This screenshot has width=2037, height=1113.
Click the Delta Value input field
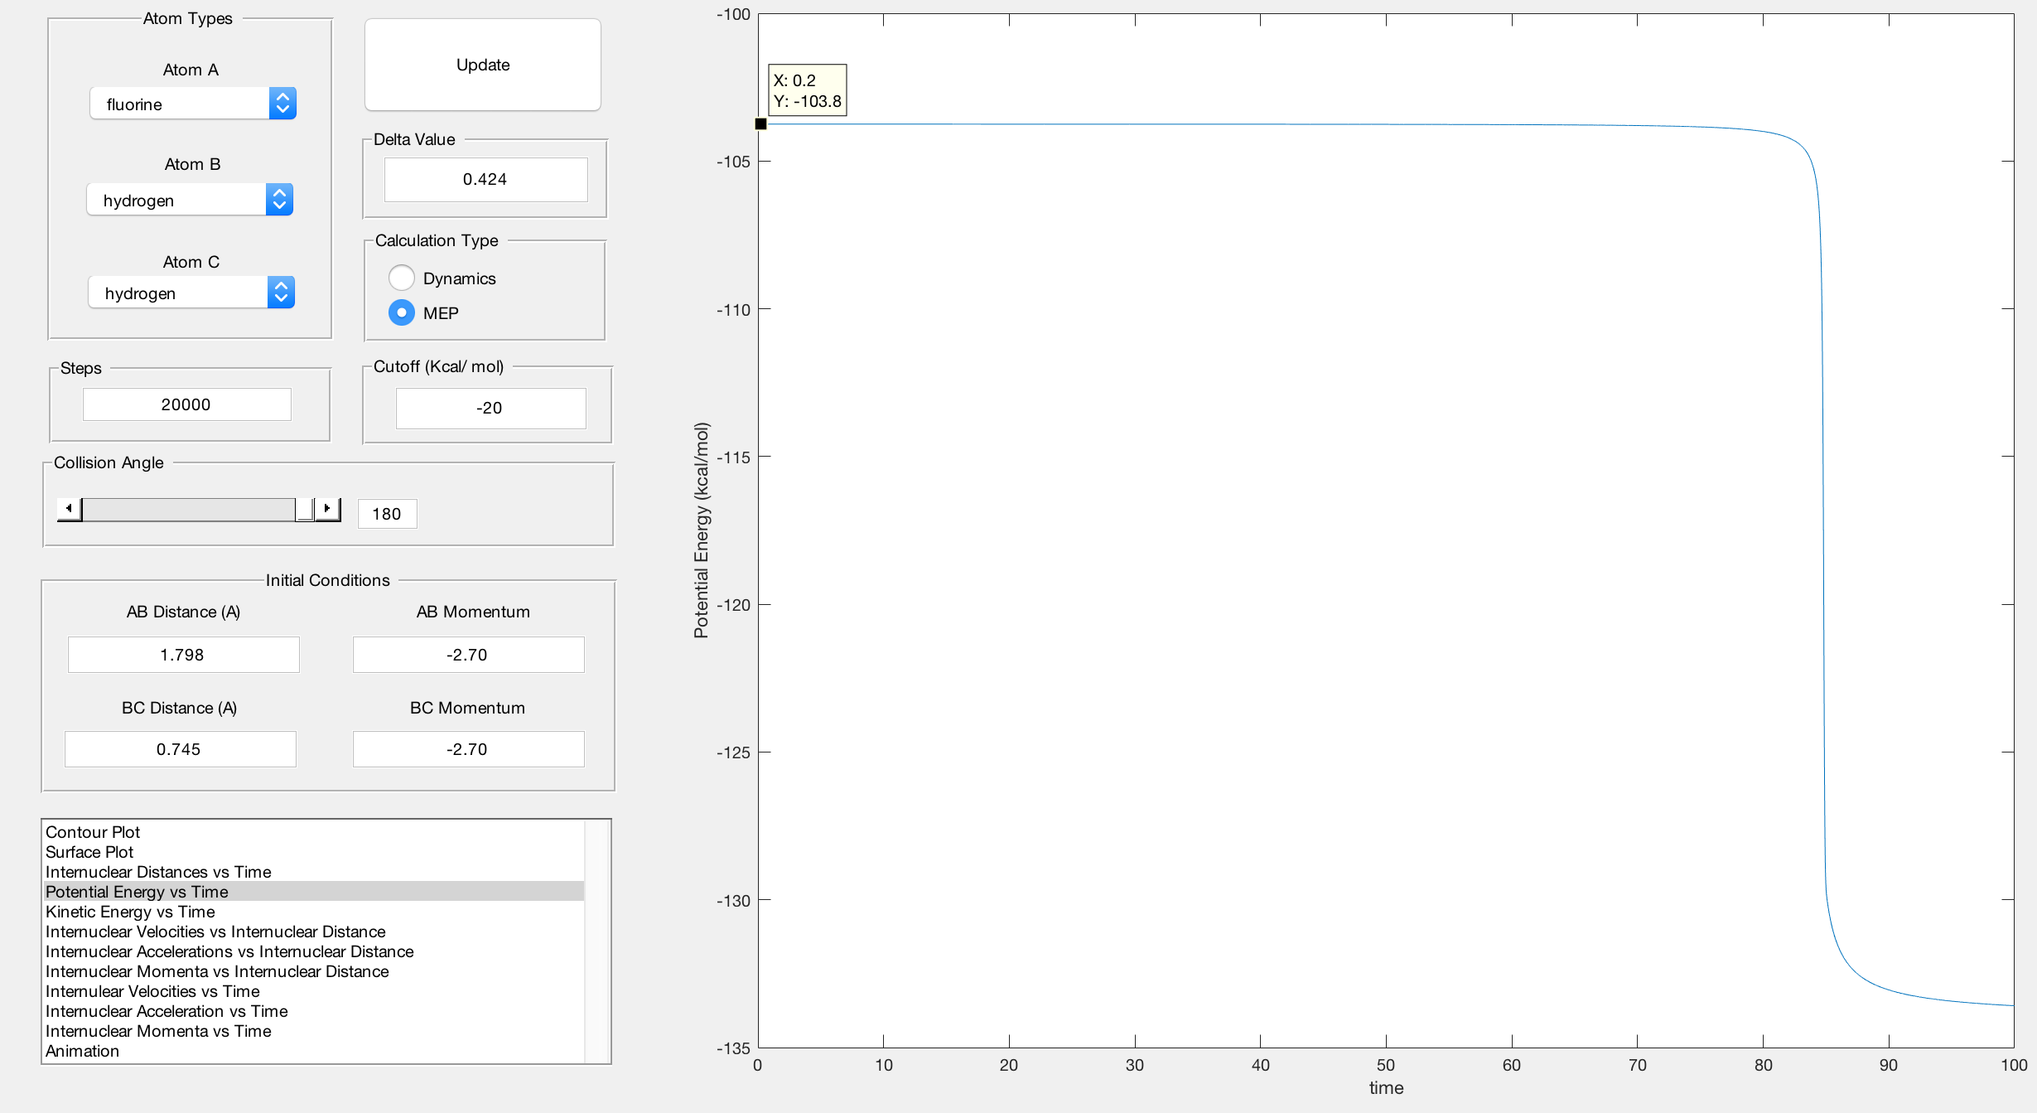pyautogui.click(x=485, y=179)
